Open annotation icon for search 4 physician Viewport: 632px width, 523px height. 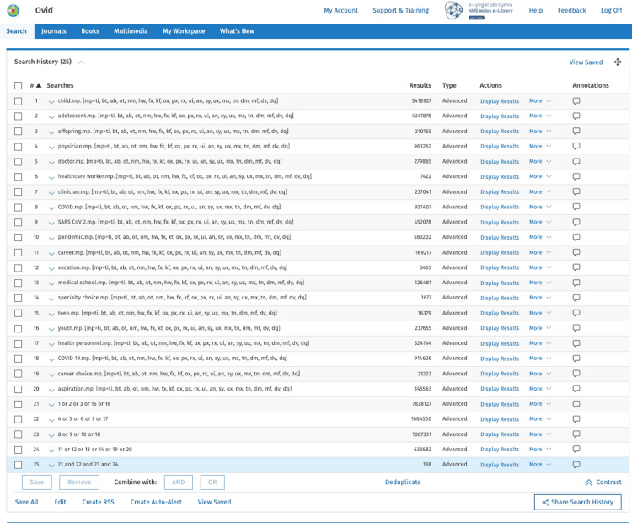pos(576,146)
